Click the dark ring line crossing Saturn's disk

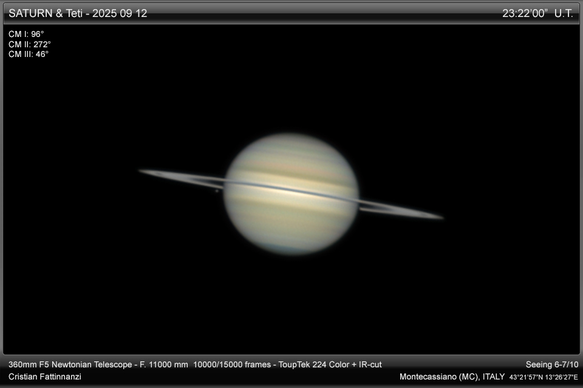[291, 190]
